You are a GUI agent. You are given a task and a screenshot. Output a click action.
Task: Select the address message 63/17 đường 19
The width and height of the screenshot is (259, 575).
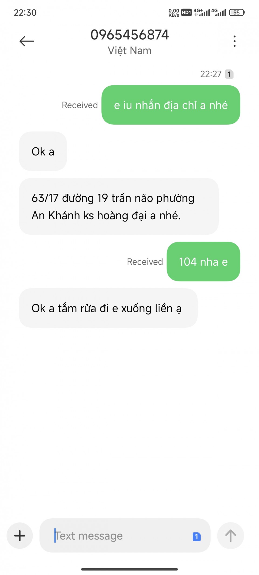[x=119, y=206]
